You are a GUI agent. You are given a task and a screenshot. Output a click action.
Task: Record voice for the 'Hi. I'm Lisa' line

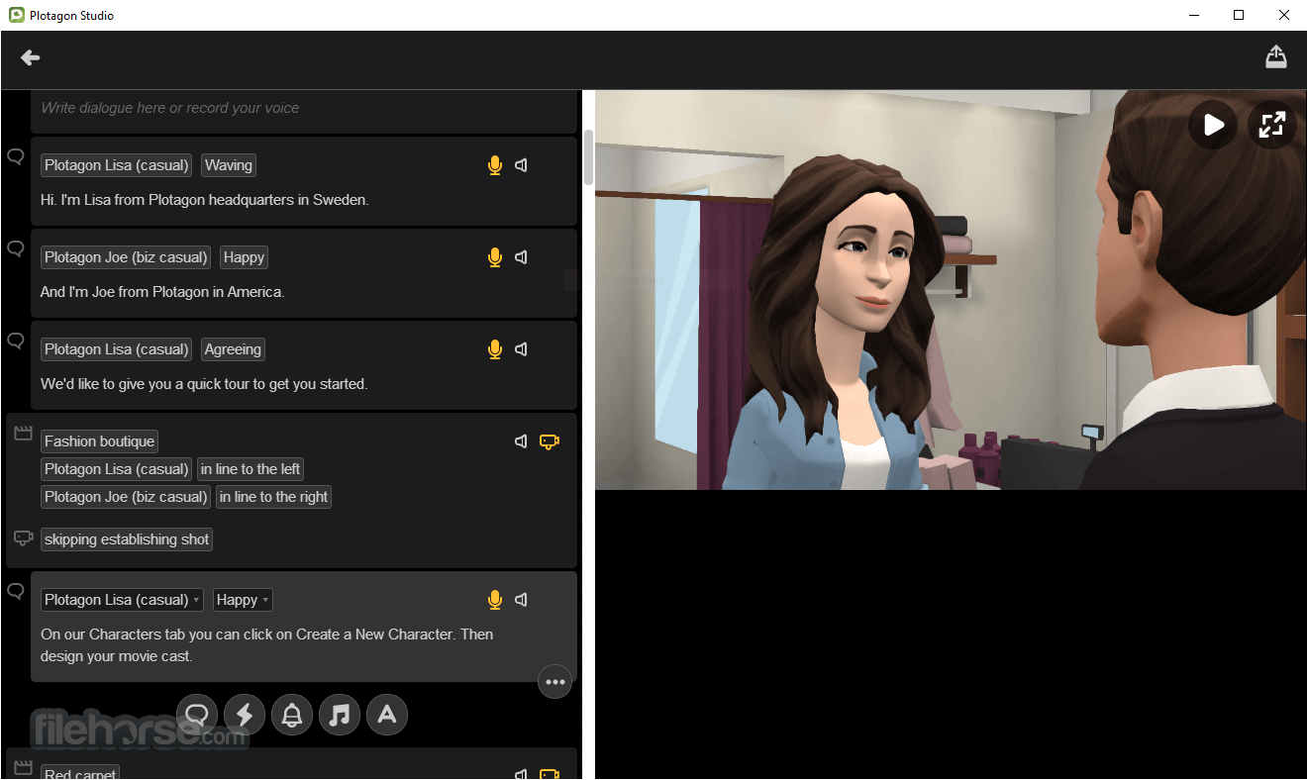(x=495, y=165)
